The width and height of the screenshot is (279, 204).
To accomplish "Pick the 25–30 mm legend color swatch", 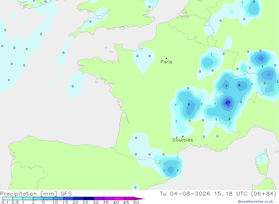I will [89, 198].
